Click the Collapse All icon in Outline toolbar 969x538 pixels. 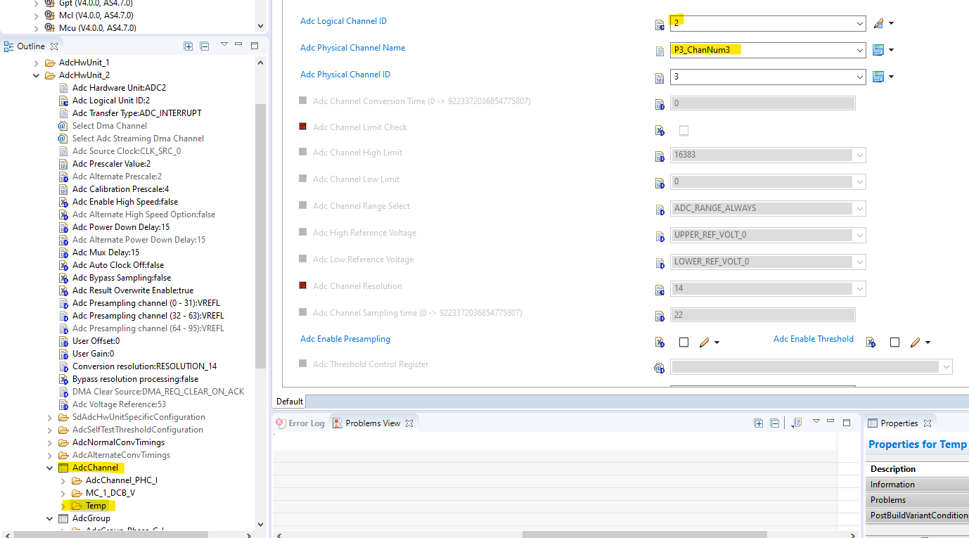205,46
